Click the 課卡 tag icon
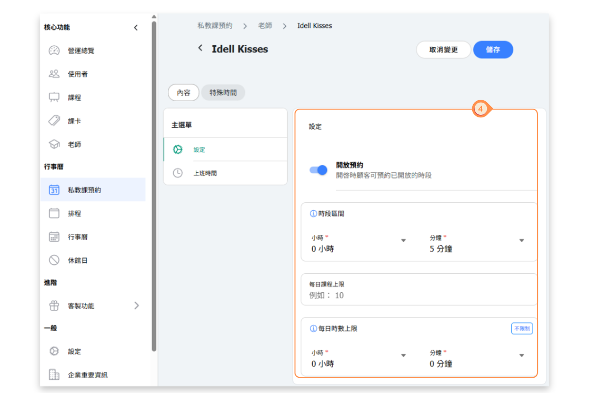Image resolution: width=589 pixels, height=393 pixels. click(x=54, y=121)
